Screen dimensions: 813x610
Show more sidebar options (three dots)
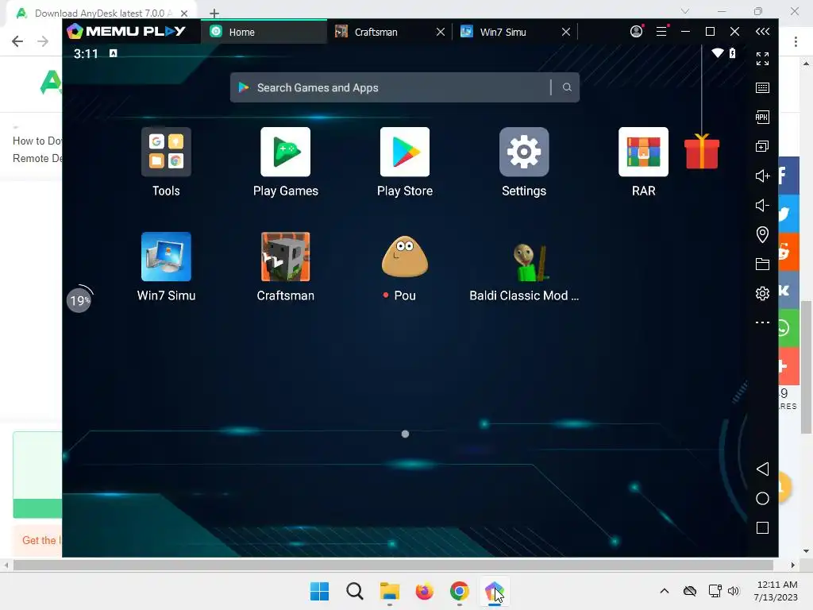[x=762, y=322]
